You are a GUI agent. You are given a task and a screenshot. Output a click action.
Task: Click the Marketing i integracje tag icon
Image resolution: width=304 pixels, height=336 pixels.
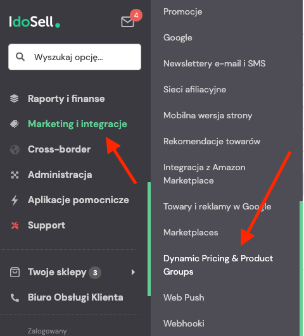coord(15,124)
